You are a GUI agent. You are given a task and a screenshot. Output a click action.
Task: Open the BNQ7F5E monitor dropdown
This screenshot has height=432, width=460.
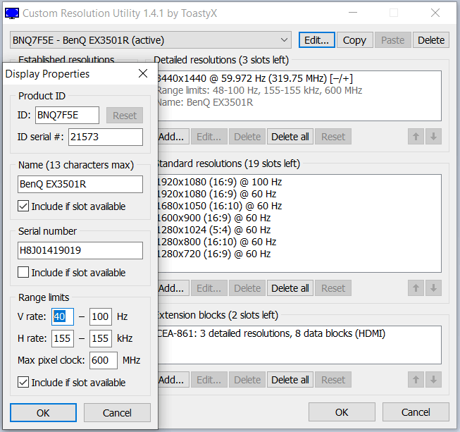pos(151,40)
